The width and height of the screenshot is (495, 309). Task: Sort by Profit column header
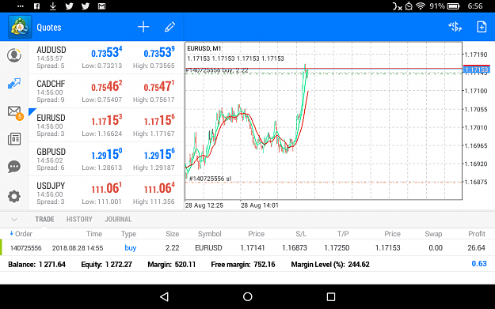[476, 234]
